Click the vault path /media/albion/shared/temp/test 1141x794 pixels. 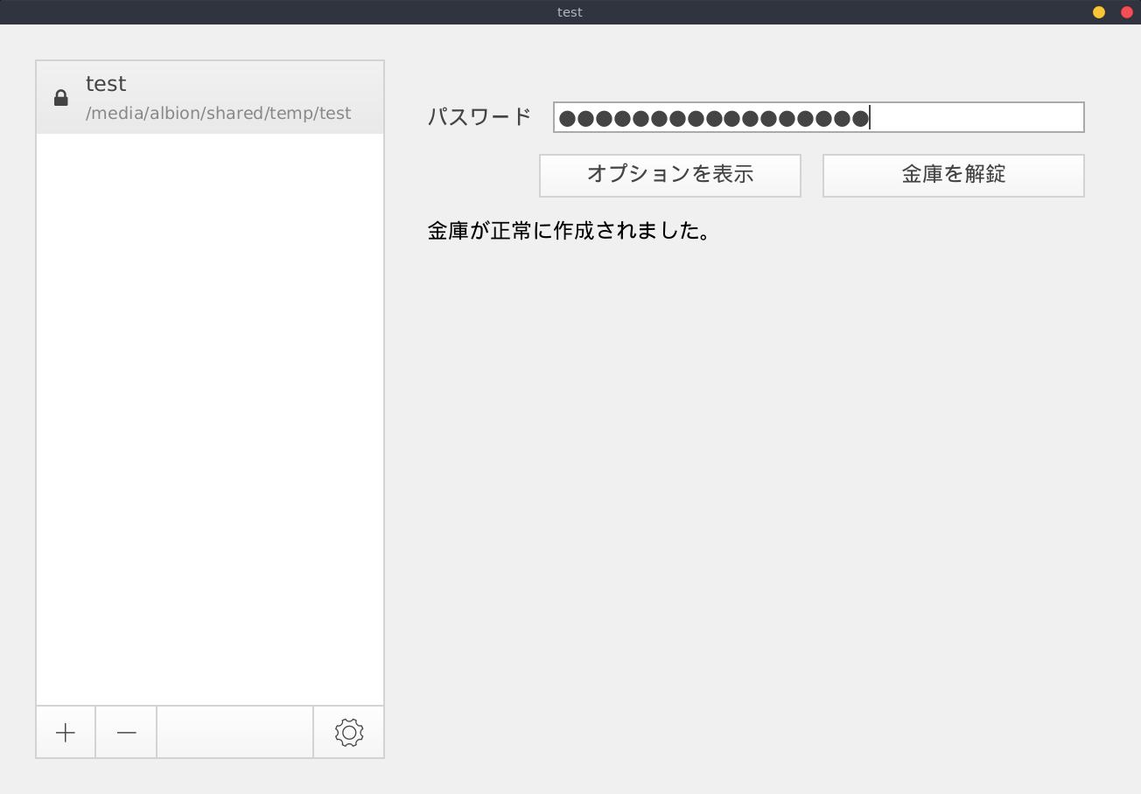coord(218,114)
